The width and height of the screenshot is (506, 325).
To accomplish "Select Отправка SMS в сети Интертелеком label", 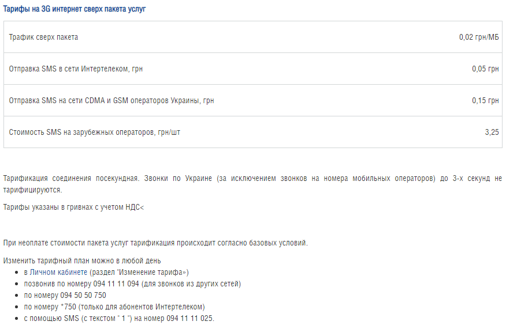I will 76,69.
